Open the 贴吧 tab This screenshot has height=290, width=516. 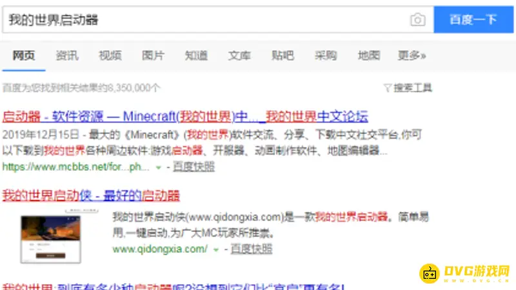[x=283, y=55]
